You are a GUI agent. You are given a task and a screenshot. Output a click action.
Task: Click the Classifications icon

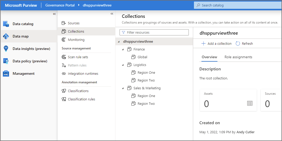pos(64,91)
